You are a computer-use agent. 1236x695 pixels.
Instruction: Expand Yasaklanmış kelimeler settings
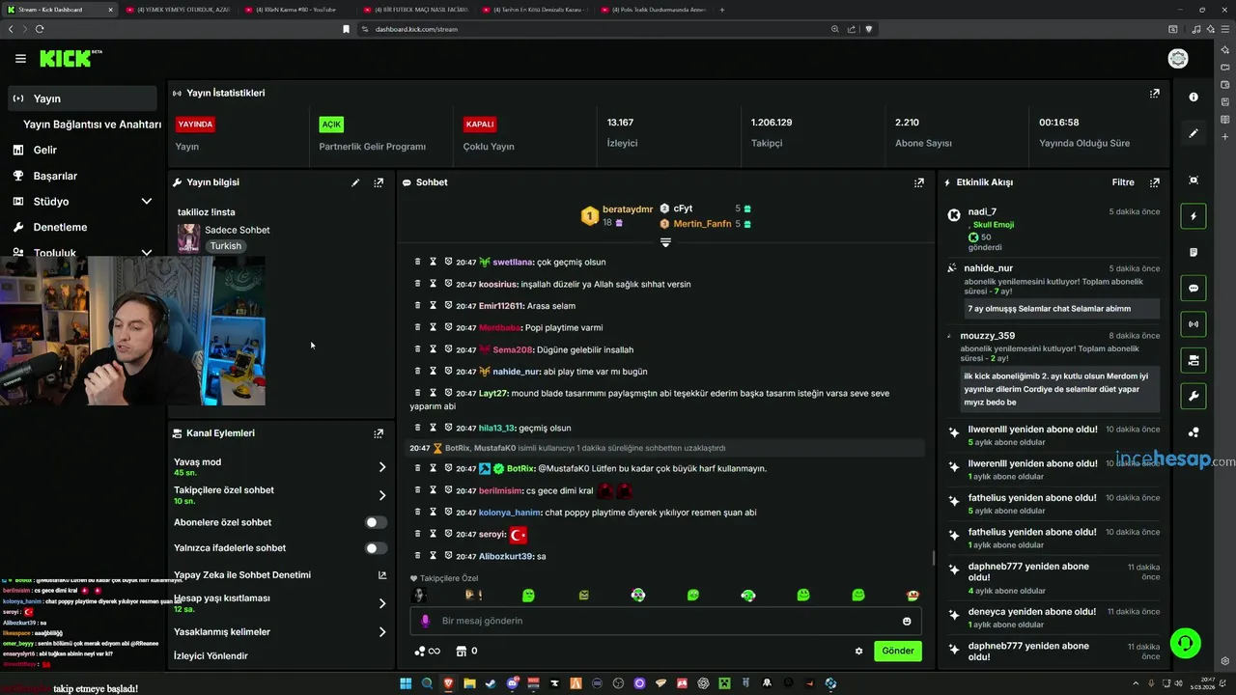click(x=382, y=632)
